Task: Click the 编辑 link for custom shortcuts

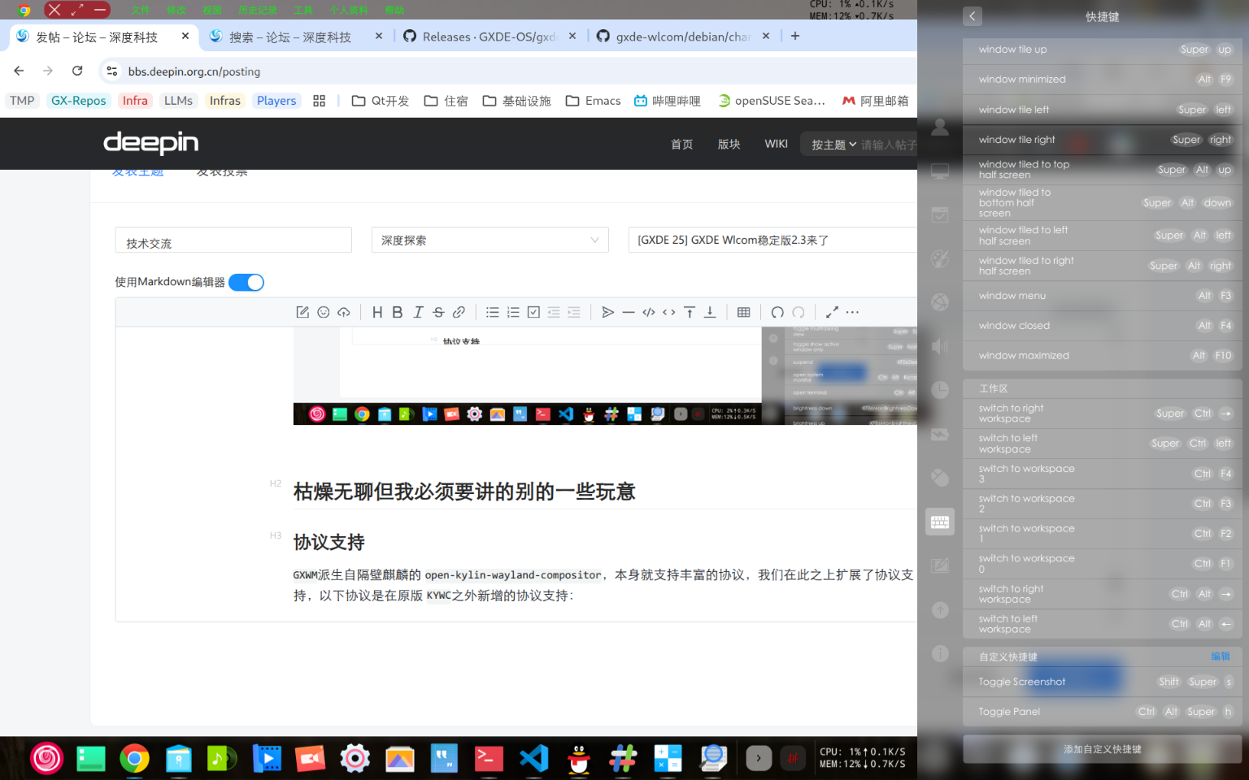Action: click(x=1221, y=656)
